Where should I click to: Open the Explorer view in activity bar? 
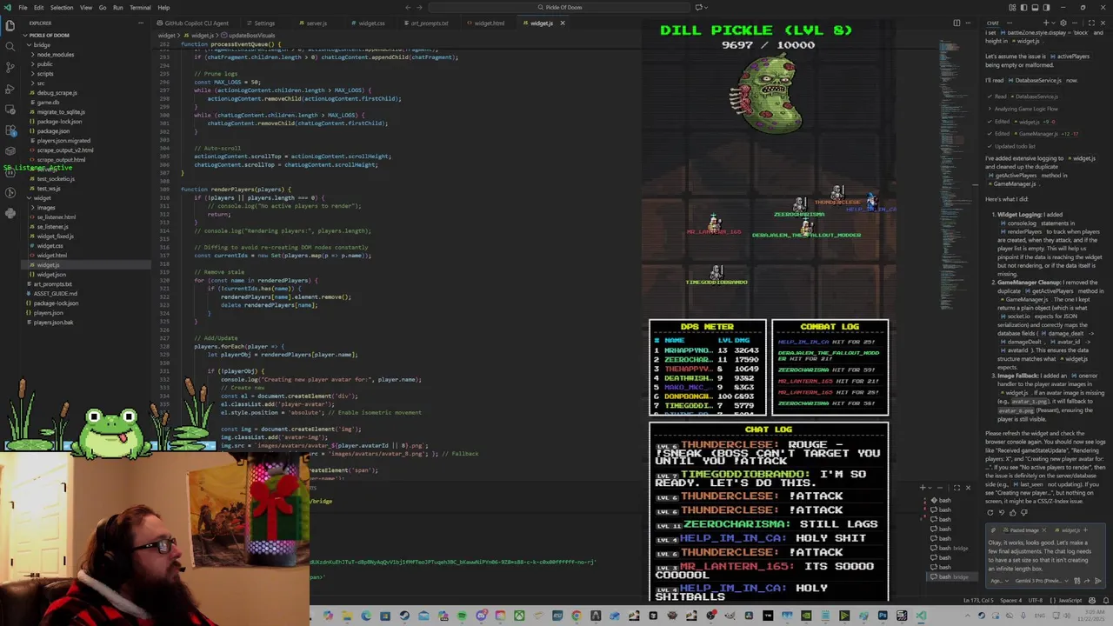[10, 23]
